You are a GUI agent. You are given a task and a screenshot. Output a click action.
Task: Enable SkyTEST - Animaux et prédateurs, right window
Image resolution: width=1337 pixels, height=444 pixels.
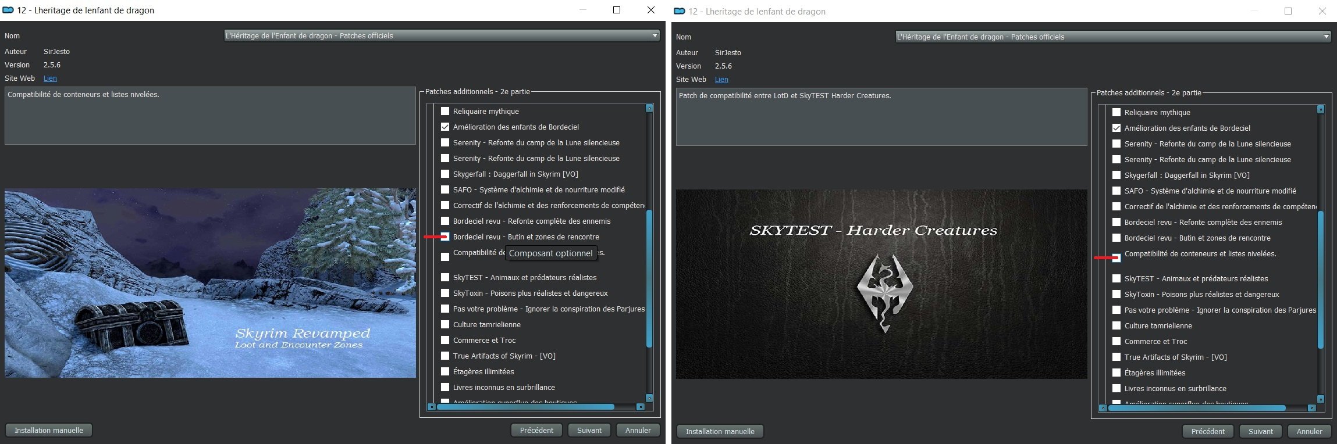tap(1116, 278)
